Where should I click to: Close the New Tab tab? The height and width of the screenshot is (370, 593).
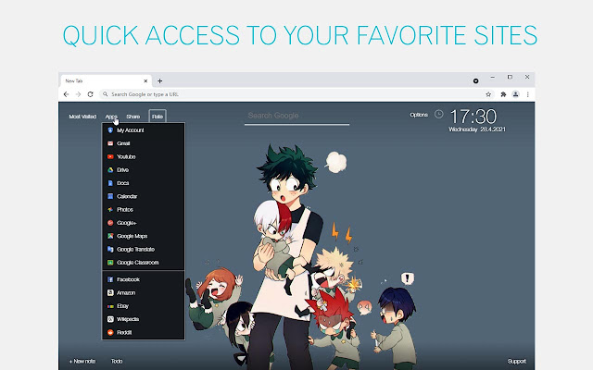(145, 80)
